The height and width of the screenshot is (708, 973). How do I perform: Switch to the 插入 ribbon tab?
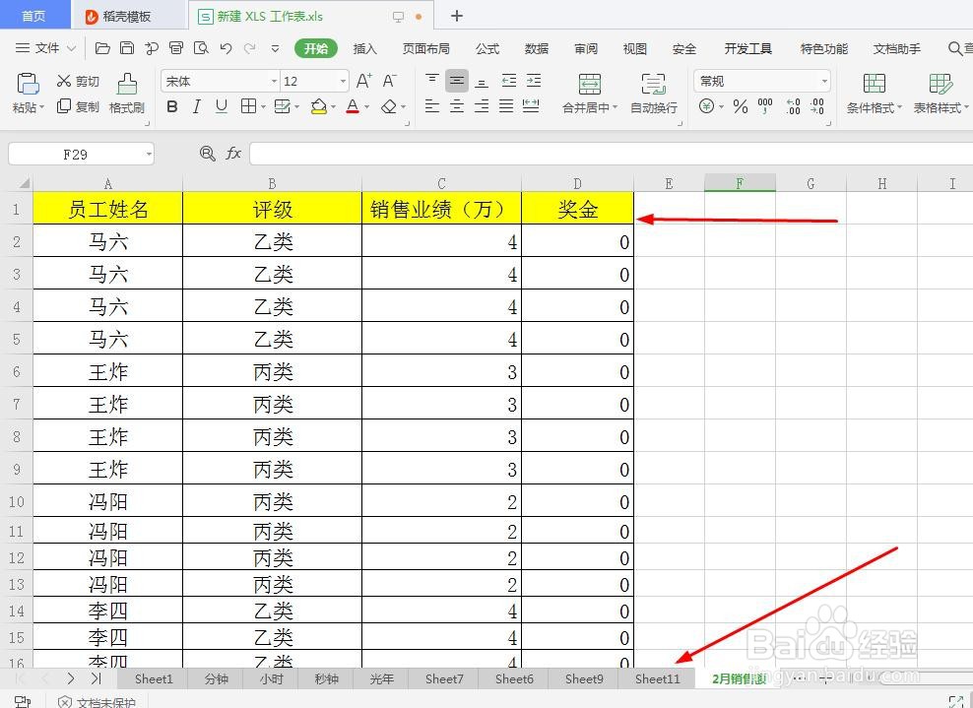(364, 47)
